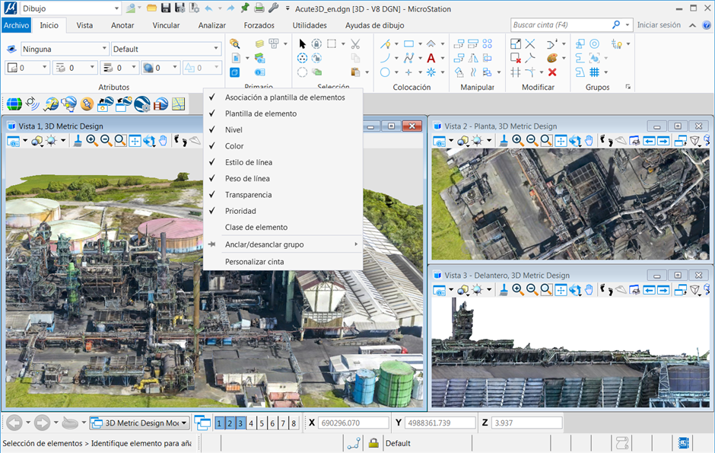Expand the 'Anclar/desanclar grupo' submenu
Screen dimensions: 715x453
(x=283, y=244)
